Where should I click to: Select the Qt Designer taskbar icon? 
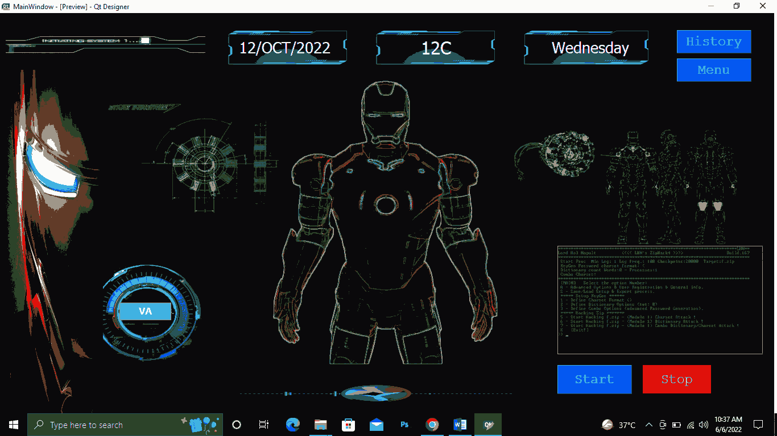pyautogui.click(x=488, y=425)
